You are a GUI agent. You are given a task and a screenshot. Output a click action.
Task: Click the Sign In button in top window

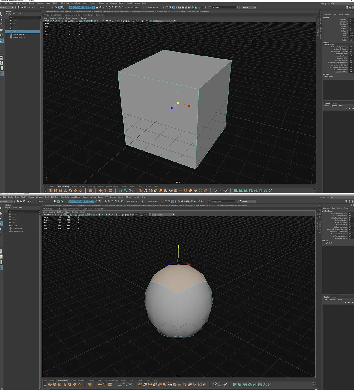coord(248,8)
